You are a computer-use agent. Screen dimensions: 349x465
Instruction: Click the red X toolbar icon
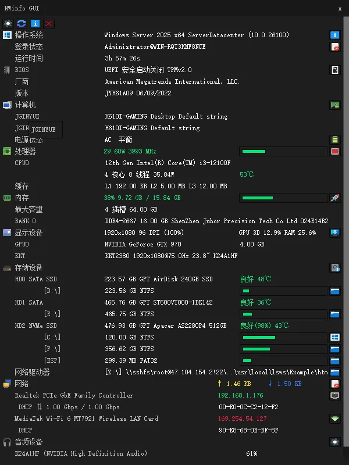49,23
